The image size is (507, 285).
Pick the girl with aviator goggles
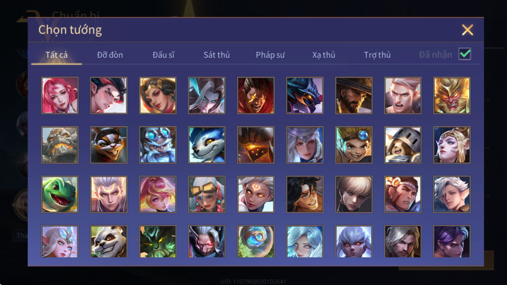click(x=207, y=194)
